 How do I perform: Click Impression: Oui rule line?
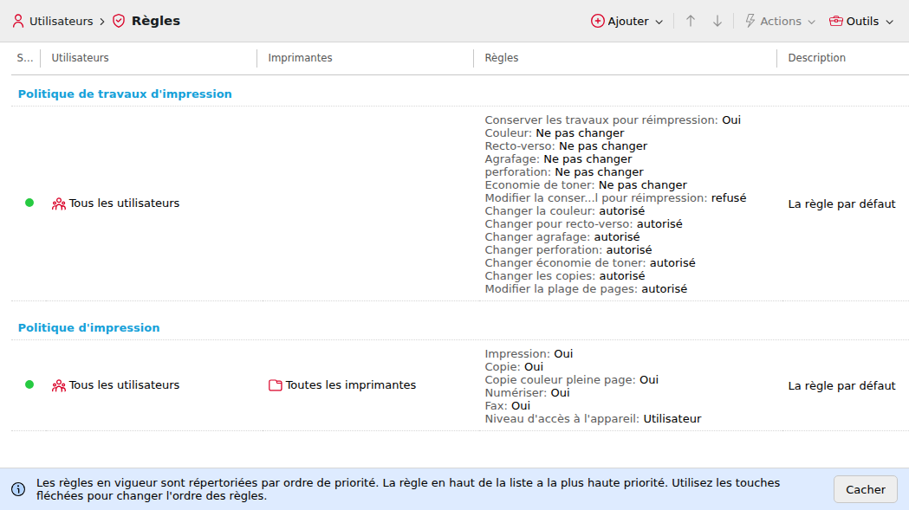click(x=529, y=353)
